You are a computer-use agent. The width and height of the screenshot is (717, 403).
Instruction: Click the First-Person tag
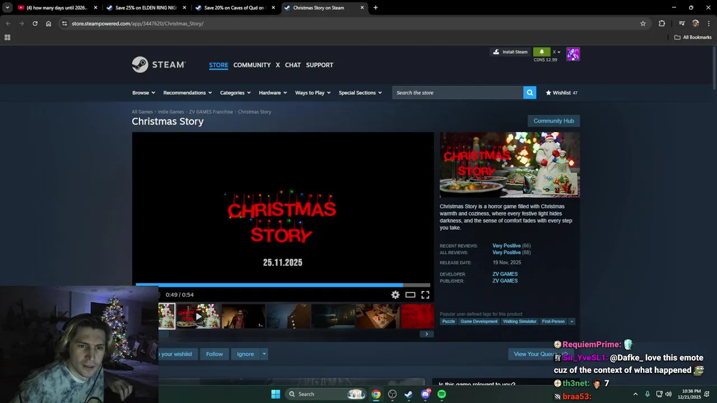coord(553,321)
